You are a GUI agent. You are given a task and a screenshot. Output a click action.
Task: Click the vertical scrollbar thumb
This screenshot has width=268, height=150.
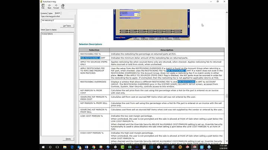(227, 96)
